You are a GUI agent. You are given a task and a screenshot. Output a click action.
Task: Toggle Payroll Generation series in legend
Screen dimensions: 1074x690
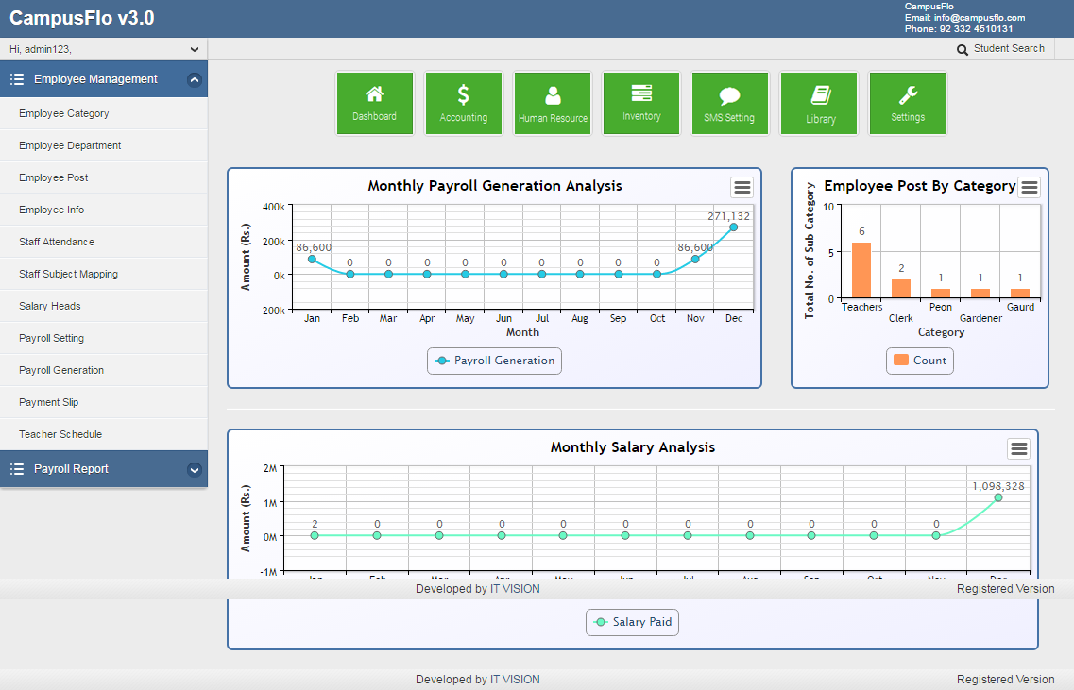pos(495,361)
